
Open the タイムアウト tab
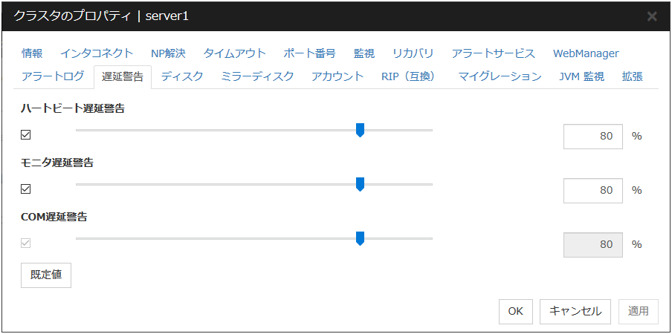234,53
